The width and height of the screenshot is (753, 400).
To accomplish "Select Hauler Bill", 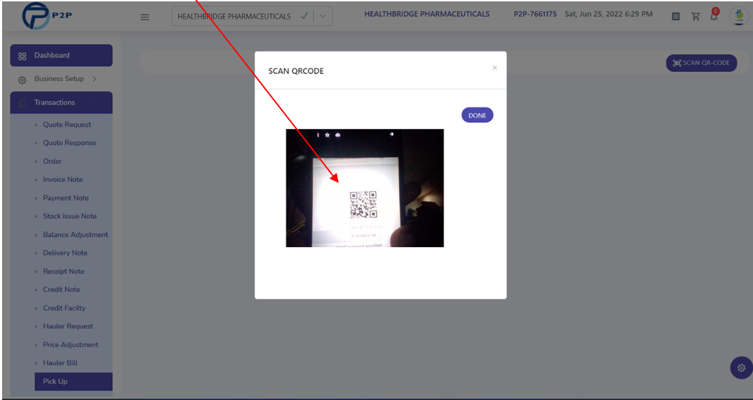I will pos(60,363).
